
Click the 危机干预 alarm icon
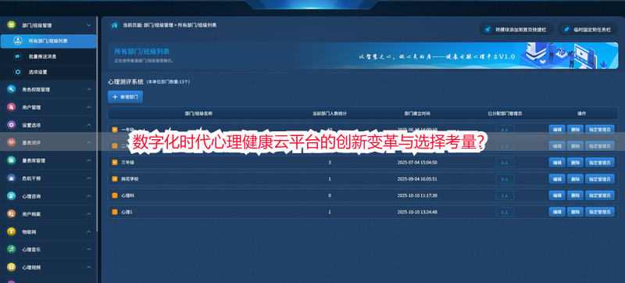click(11, 178)
